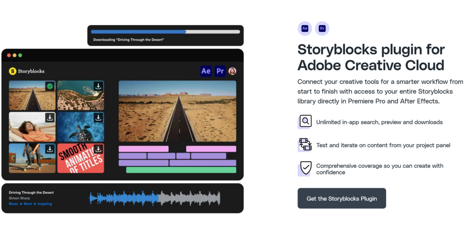Click the magnifier search feature icon
Viewport: 465px width, 236px height.
tap(306, 121)
